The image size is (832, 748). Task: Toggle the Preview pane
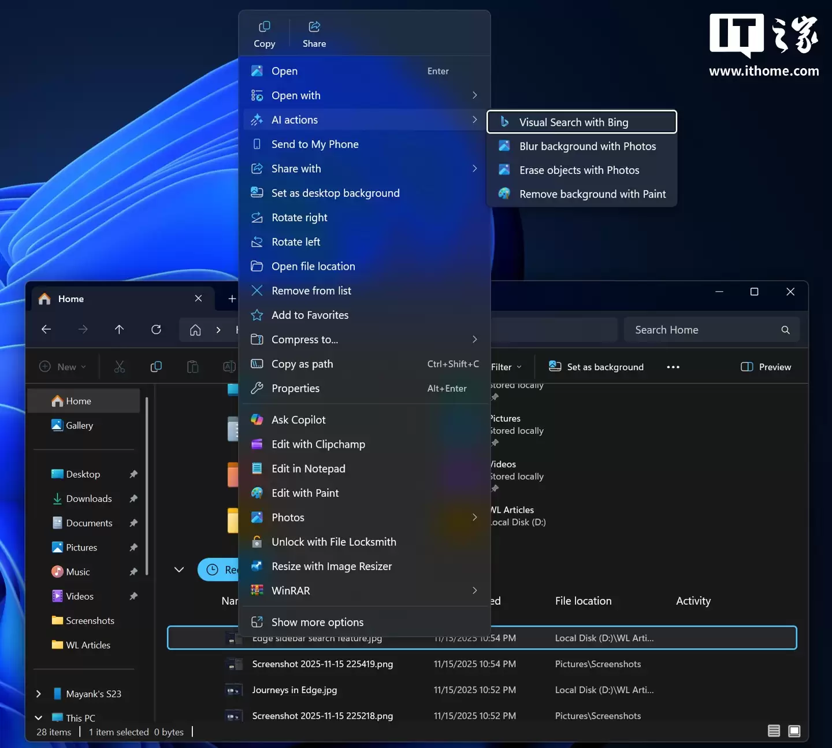pos(766,366)
